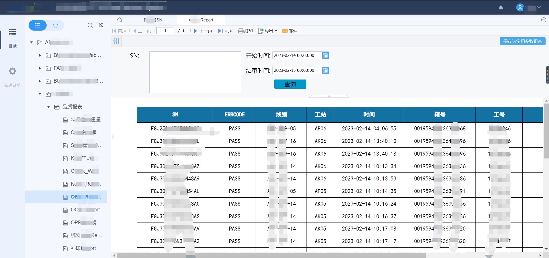Click into the SN text area
Image resolution: width=549 pixels, height=258 pixels.
[195, 72]
